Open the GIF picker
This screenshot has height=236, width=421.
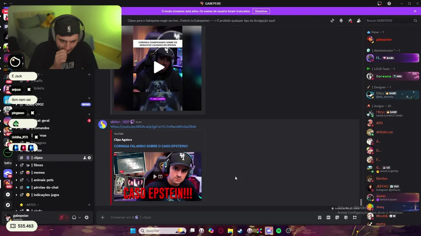click(328, 217)
